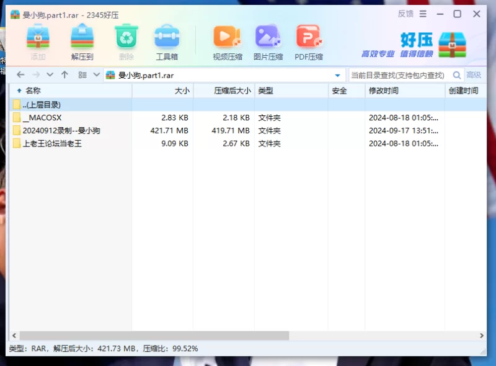Sort by Type (类型) column header

[x=291, y=91]
